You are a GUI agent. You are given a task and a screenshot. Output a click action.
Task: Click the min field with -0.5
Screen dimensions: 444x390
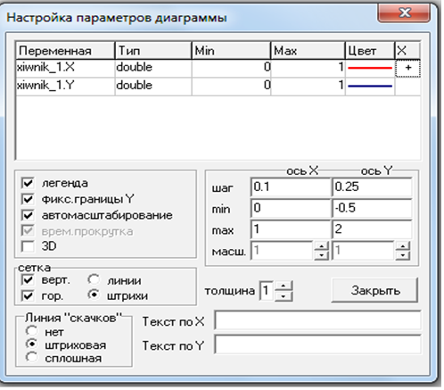point(372,208)
